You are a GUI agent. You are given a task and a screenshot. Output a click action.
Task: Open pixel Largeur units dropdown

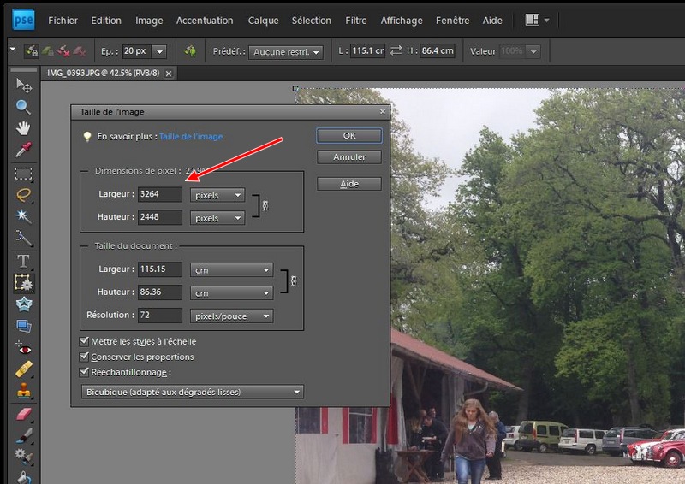[217, 195]
